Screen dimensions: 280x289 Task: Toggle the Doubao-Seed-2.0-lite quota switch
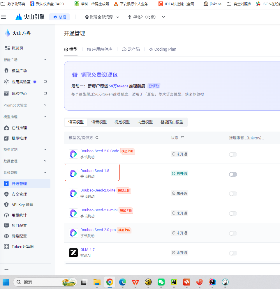coord(233,194)
